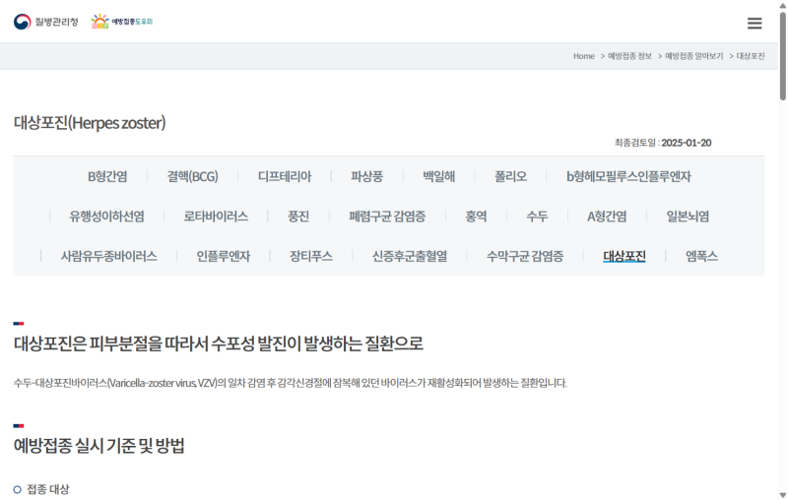Click 대상포진 breadcrumb item
788x500 pixels.
click(x=751, y=56)
